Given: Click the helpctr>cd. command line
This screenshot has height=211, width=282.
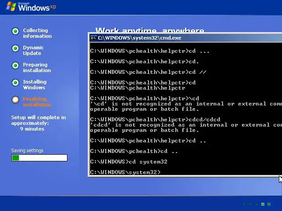Looking at the screenshot, I should [x=145, y=62].
